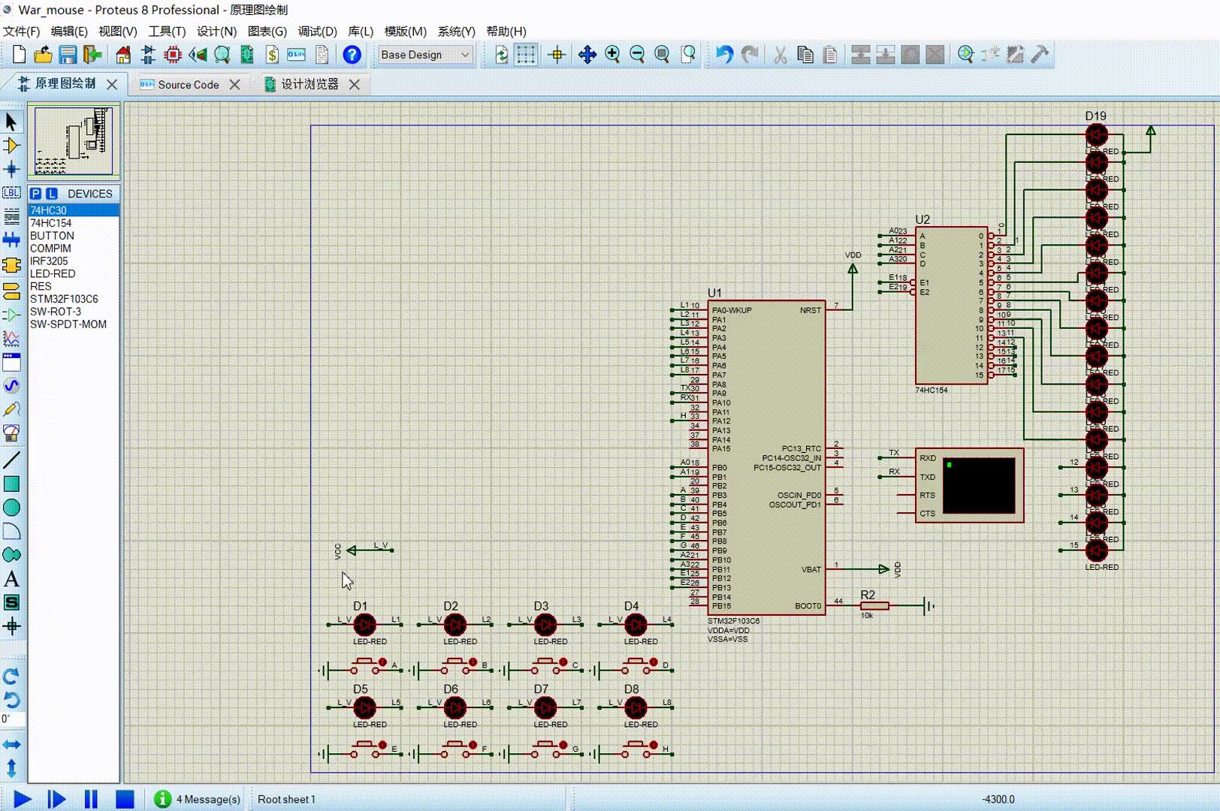This screenshot has height=811, width=1220.
Task: Select Text Script Mode tool
Action: click(x=11, y=216)
